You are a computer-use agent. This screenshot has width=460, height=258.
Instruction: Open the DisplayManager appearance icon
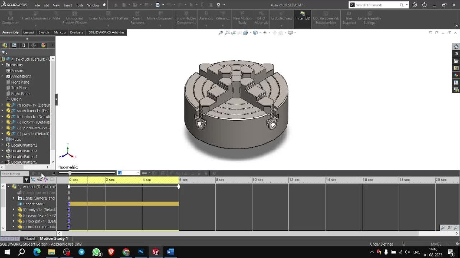43,45
